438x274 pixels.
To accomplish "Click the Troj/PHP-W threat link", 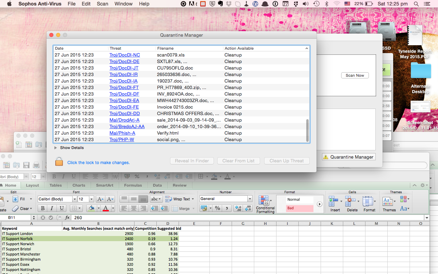I will pyautogui.click(x=122, y=139).
